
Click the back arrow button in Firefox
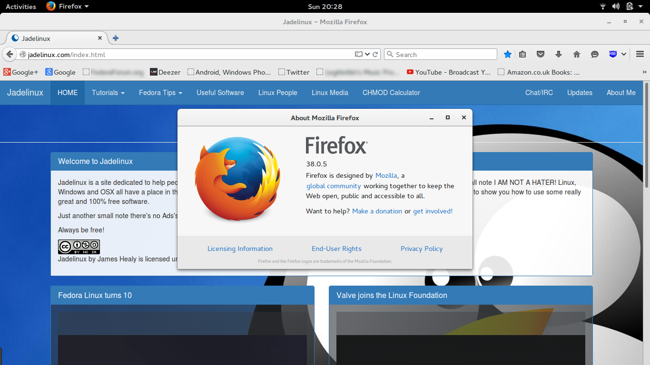tap(9, 55)
